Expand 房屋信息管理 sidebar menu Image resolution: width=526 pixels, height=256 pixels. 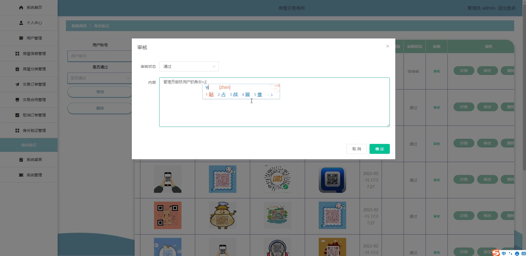[29, 54]
